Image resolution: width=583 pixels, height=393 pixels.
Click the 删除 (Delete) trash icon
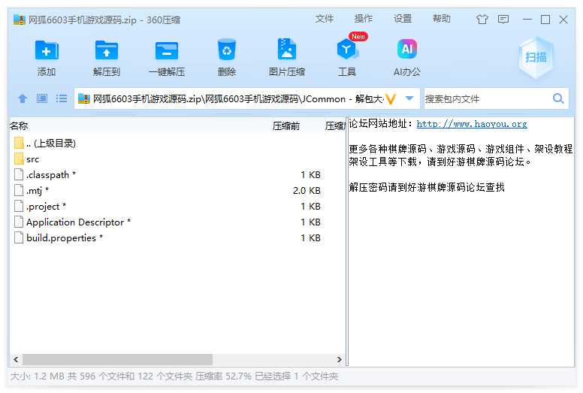[227, 50]
